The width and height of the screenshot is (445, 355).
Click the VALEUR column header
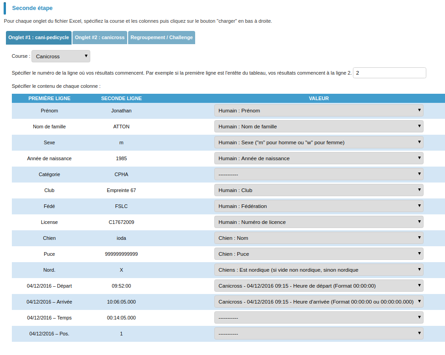pos(319,98)
